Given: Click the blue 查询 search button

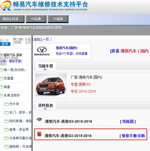Looking at the screenshot, I should click(x=5, y=44).
